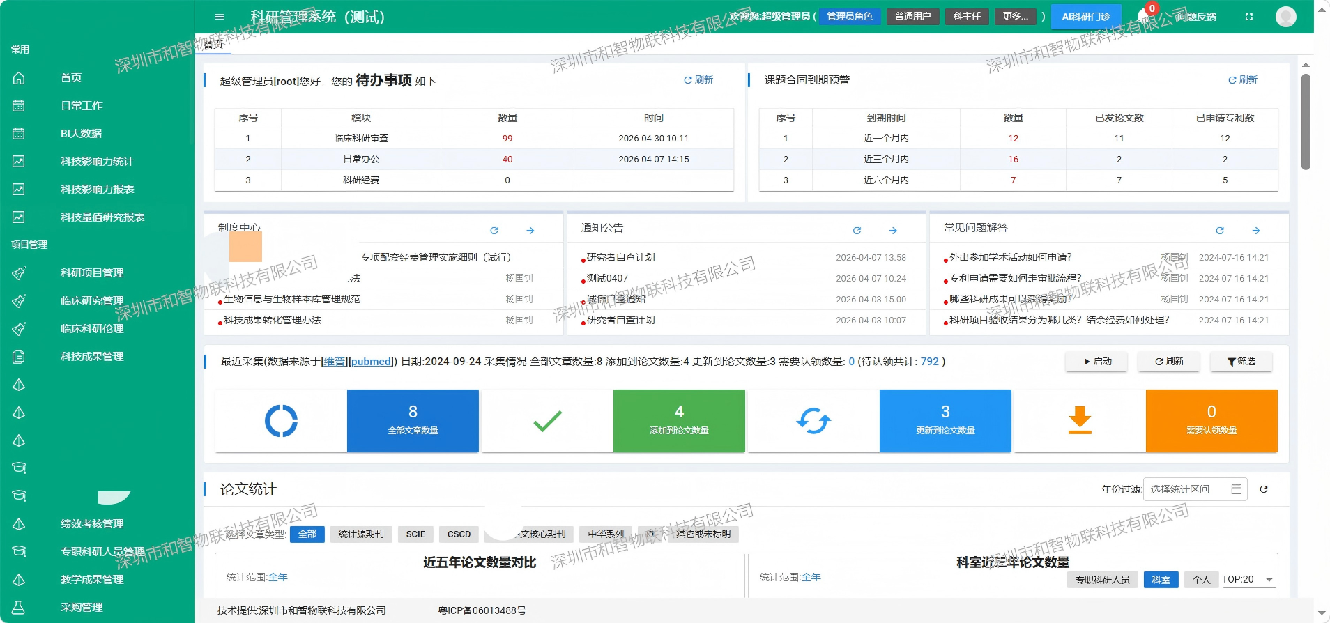Viewport: 1330px width, 623px height.
Task: Toggle the SCIE article type filter
Action: click(415, 534)
